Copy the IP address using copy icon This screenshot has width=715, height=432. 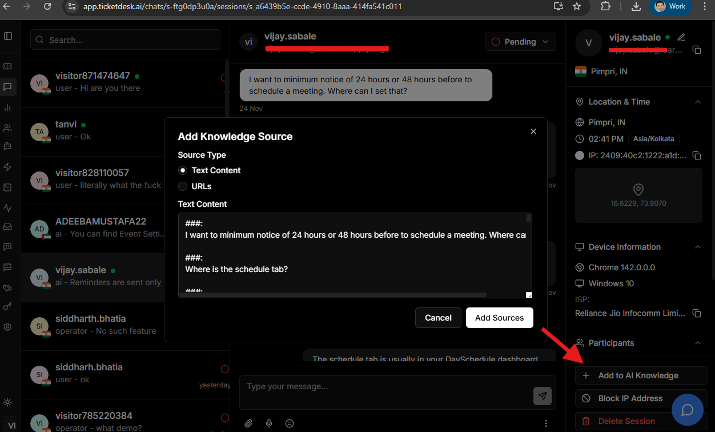(x=697, y=155)
